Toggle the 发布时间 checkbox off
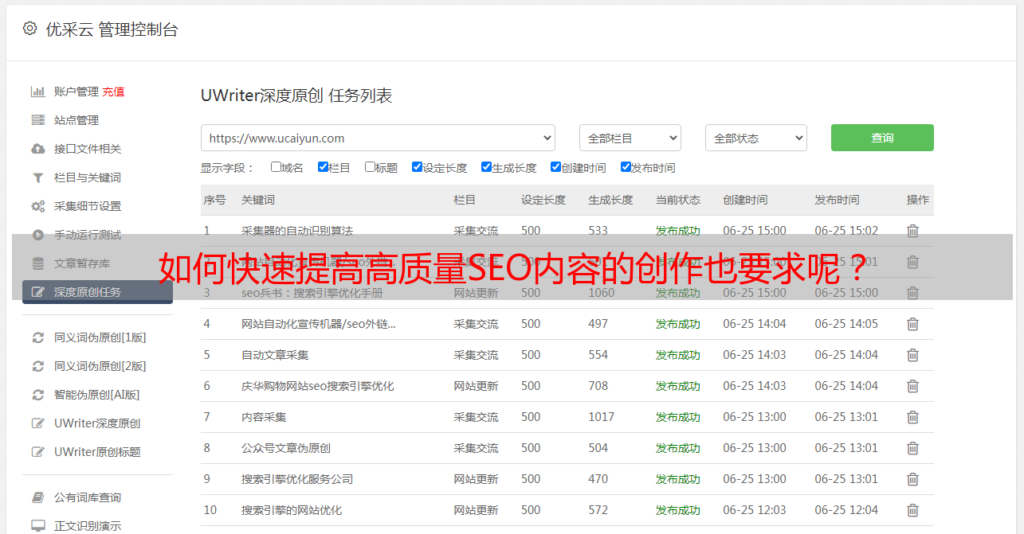 click(x=626, y=167)
